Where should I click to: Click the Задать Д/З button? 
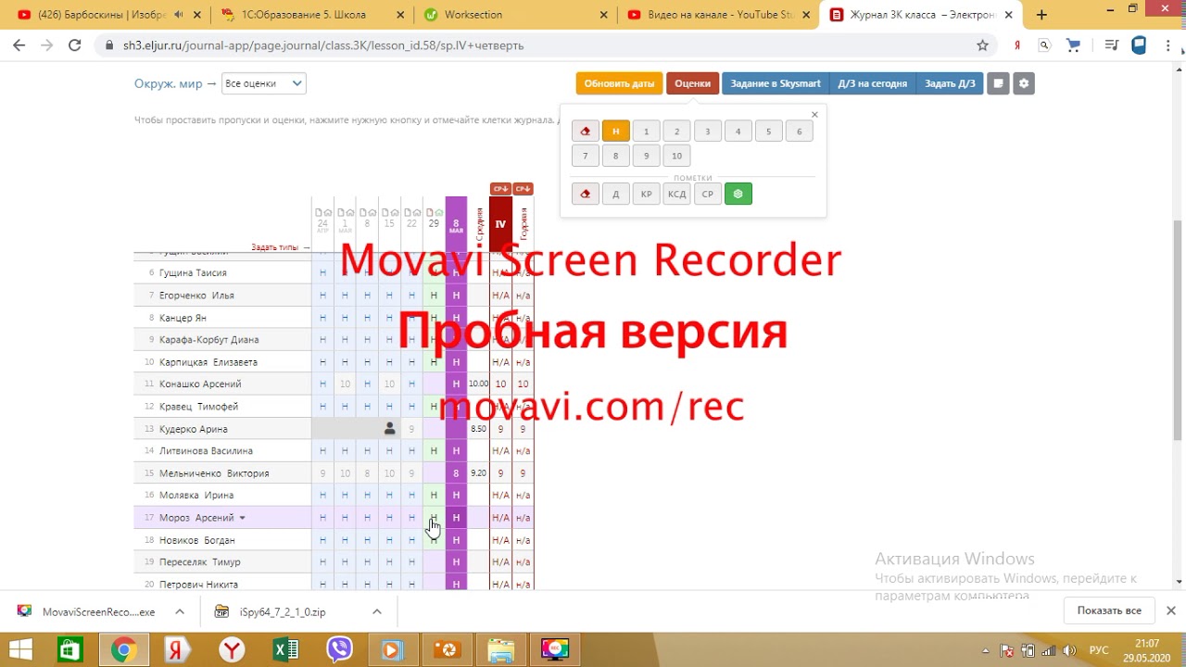[950, 83]
